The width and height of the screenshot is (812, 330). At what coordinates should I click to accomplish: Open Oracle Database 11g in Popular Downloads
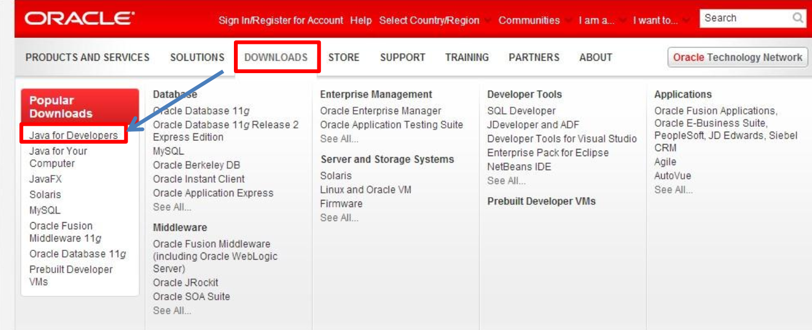pyautogui.click(x=78, y=254)
